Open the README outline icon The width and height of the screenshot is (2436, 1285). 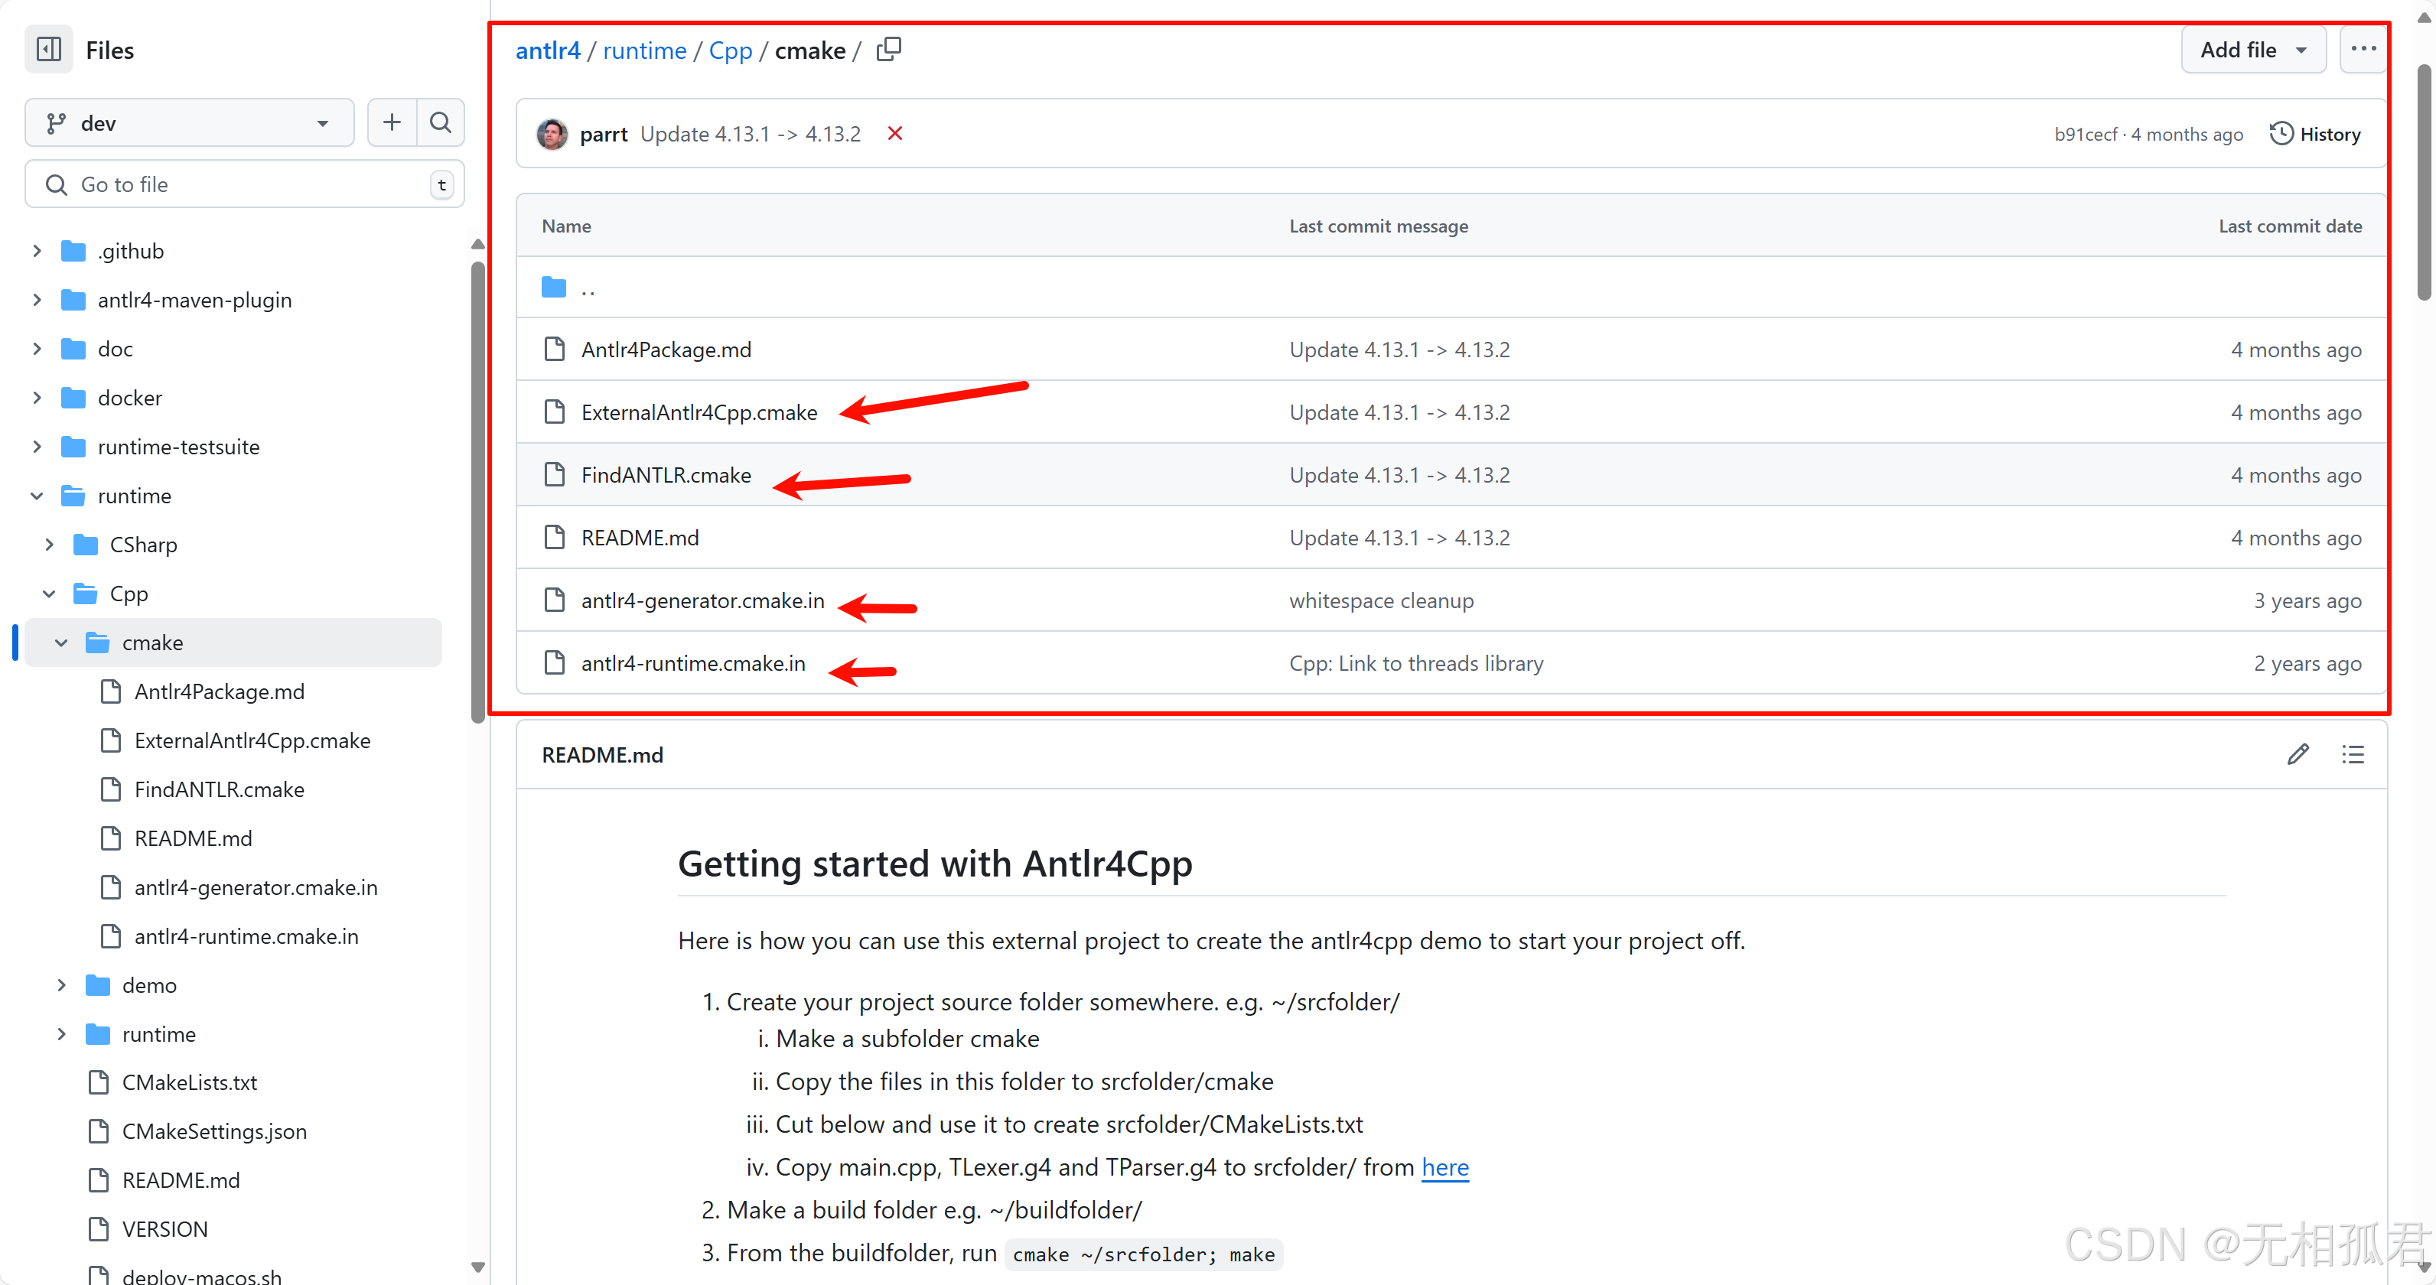click(x=2353, y=753)
